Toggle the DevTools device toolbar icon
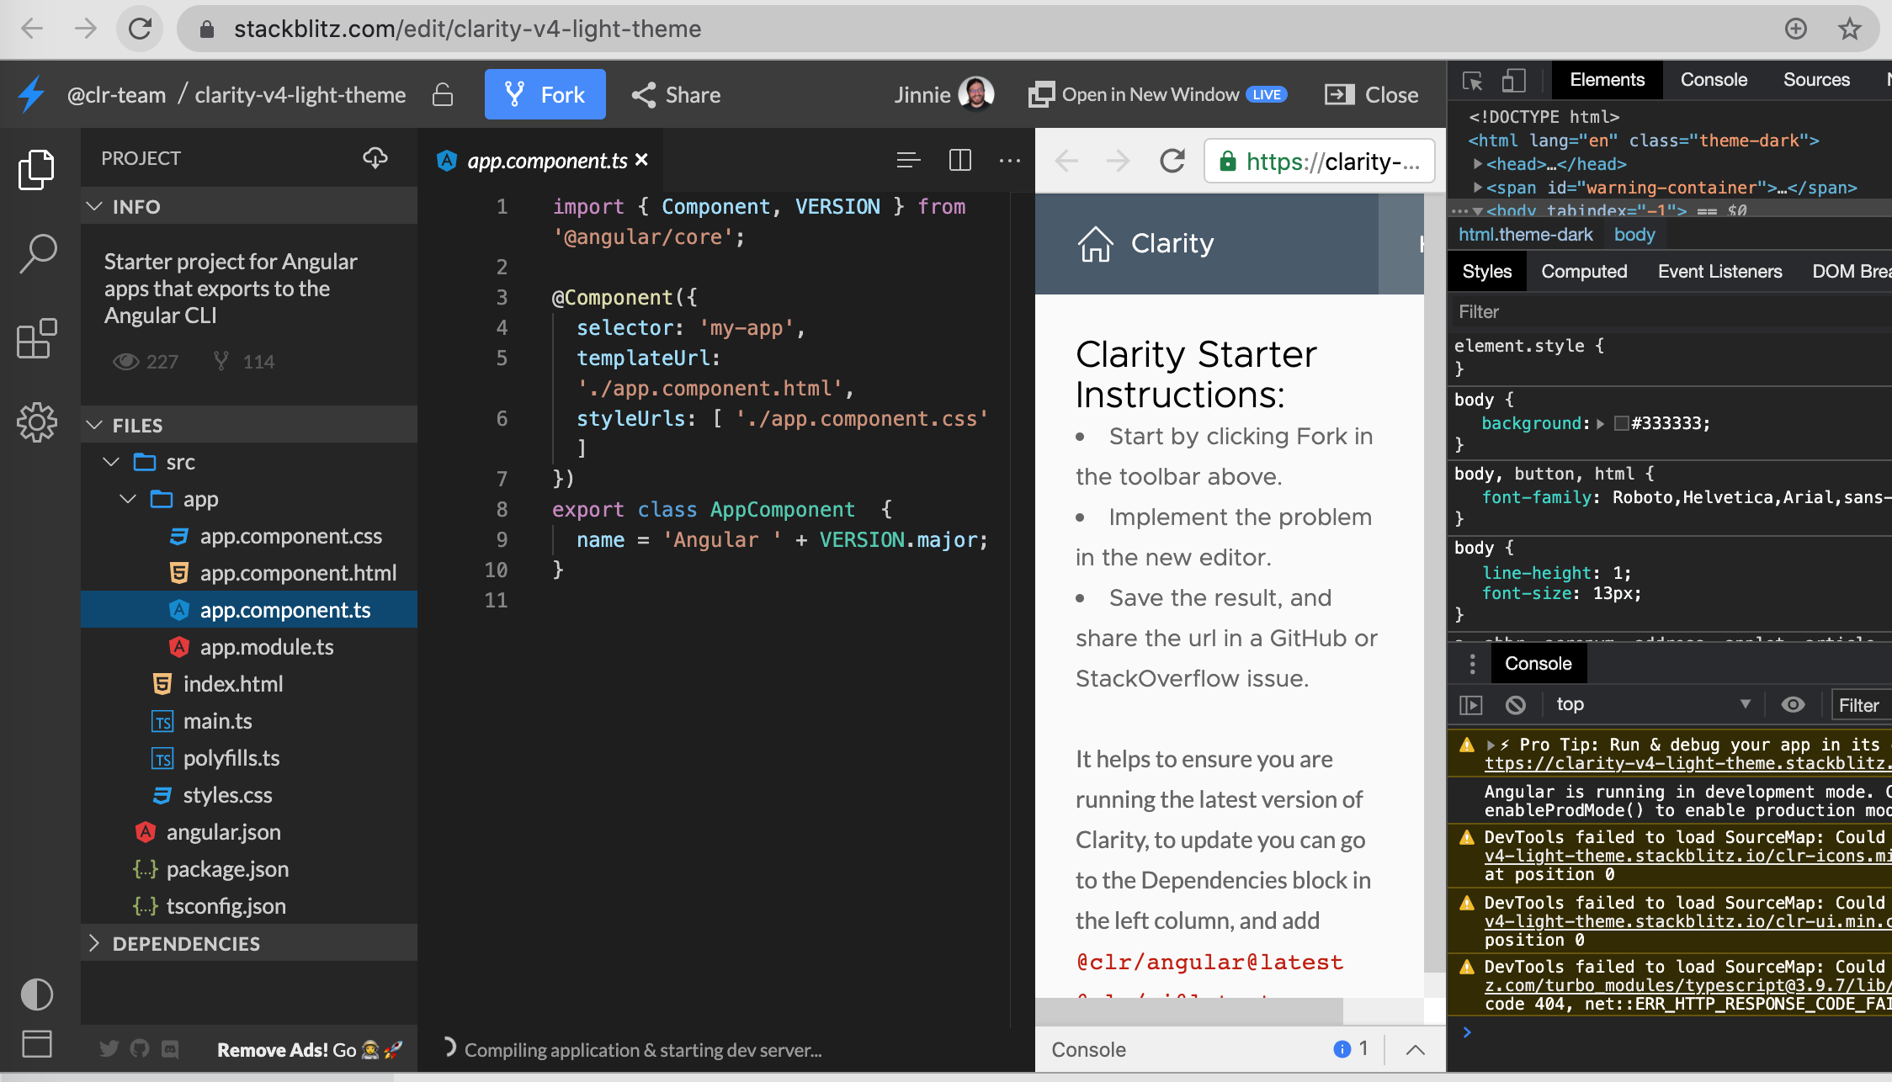 click(1513, 80)
